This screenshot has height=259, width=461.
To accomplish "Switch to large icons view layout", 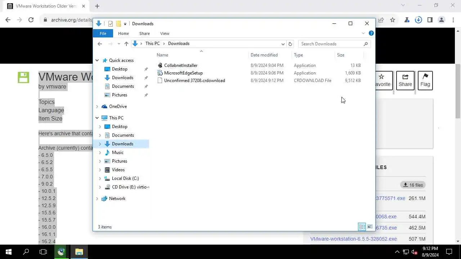I will tap(370, 227).
